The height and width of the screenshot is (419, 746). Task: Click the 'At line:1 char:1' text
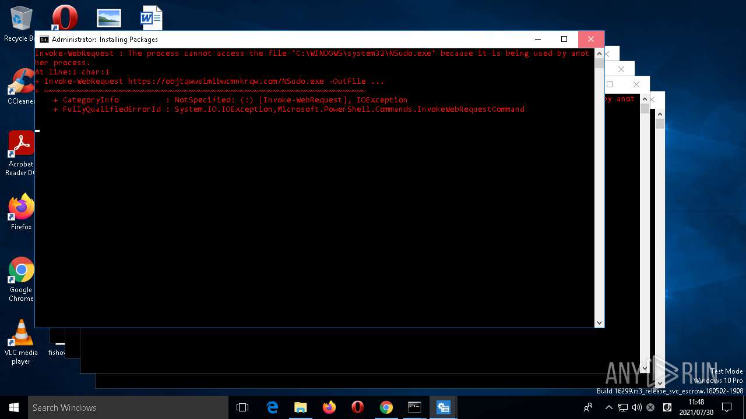click(72, 72)
